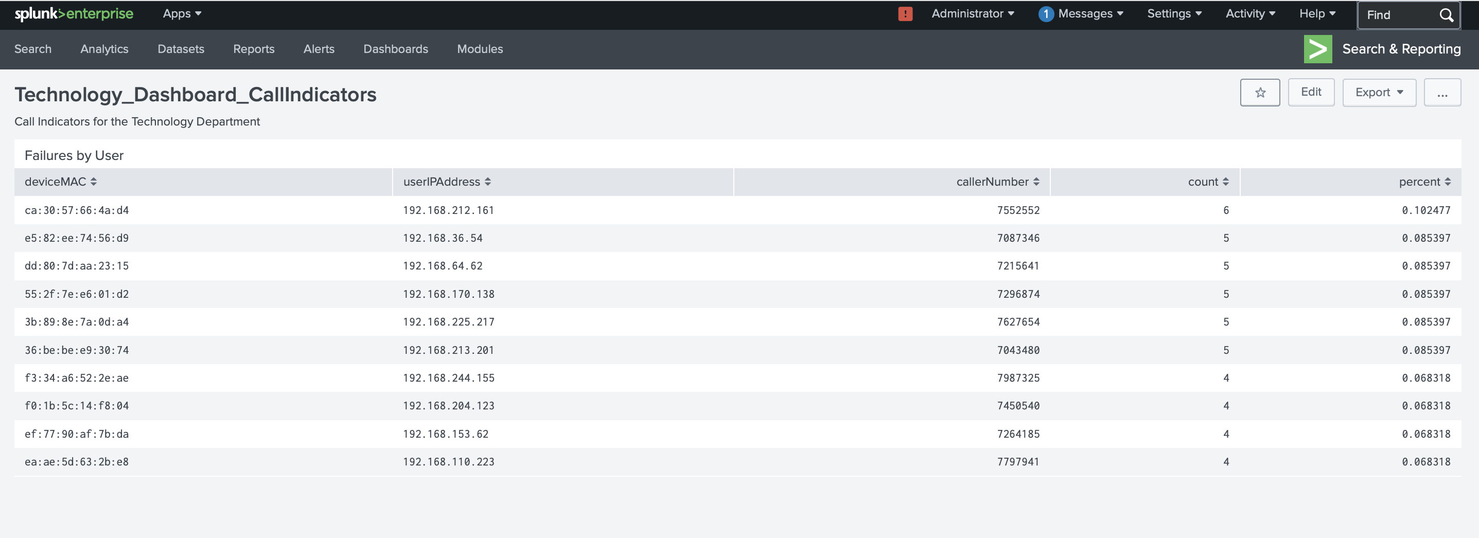Click IP address 192.168.36.54
The height and width of the screenshot is (538, 1479).
pyautogui.click(x=443, y=238)
